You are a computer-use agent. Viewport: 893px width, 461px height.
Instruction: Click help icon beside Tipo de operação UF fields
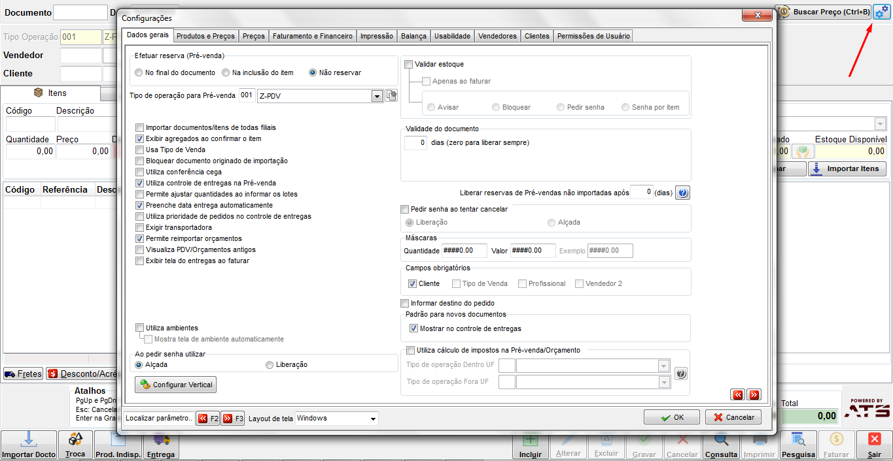click(680, 374)
